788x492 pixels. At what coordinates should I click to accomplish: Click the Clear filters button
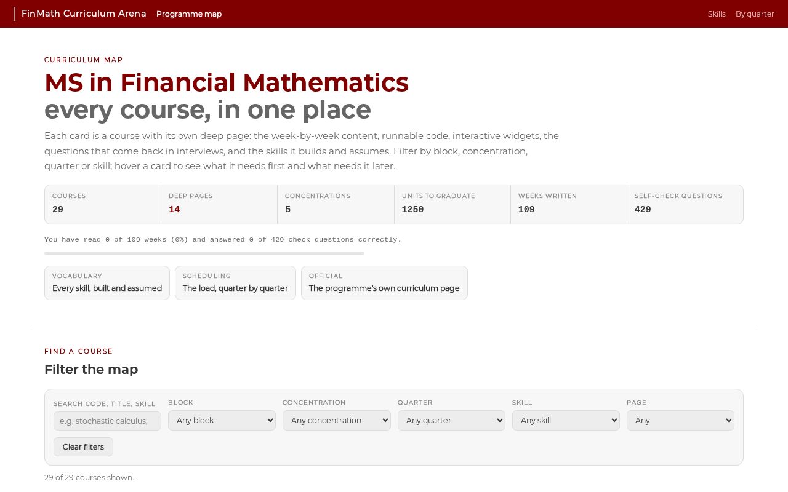[83, 447]
